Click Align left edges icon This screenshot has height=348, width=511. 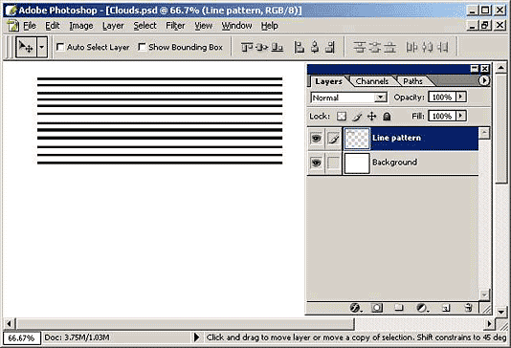299,48
